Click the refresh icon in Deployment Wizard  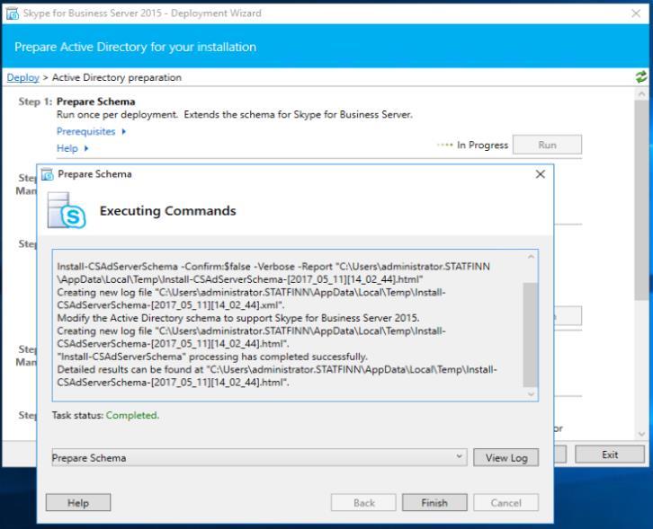click(641, 77)
